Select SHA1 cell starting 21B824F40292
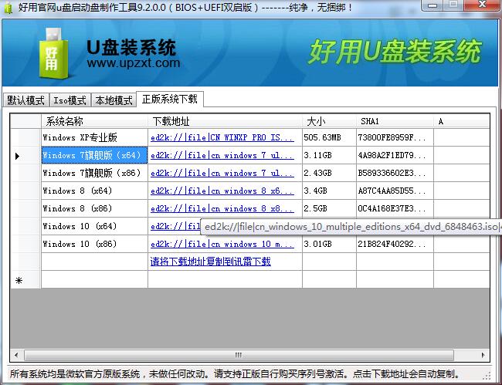502x385 pixels. tap(395, 244)
